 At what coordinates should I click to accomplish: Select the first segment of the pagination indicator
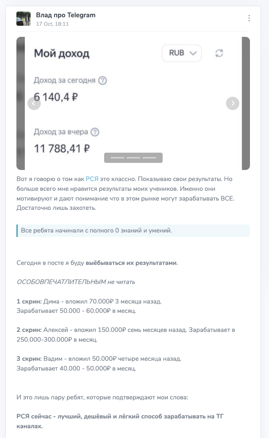click(118, 158)
